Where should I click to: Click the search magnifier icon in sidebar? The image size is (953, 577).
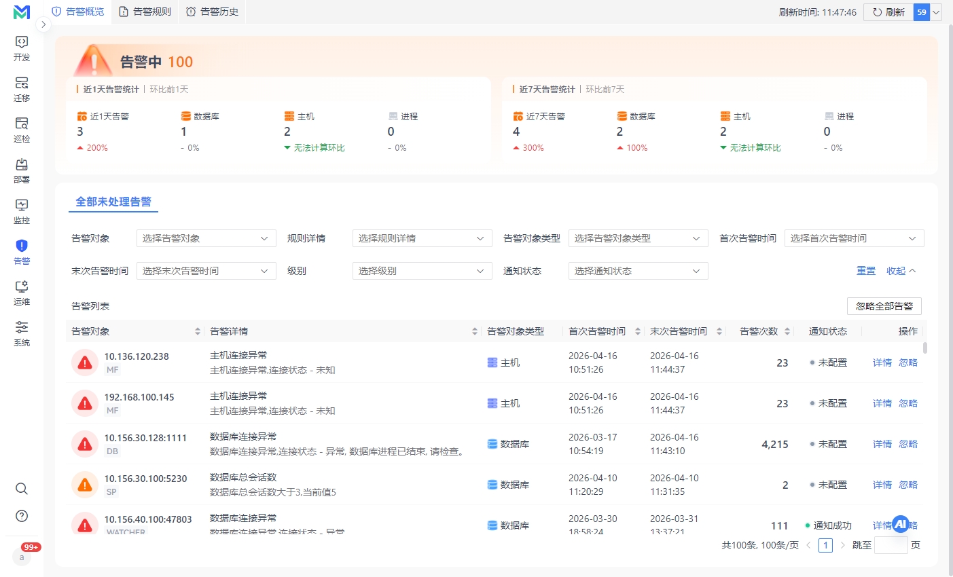(22, 489)
